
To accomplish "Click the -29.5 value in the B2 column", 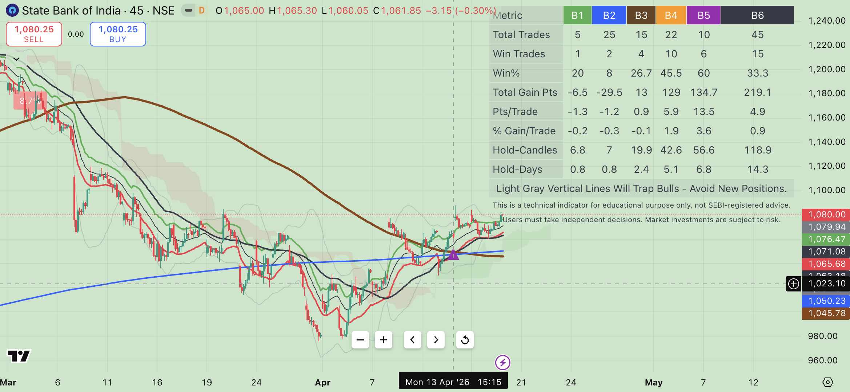I will pos(609,92).
